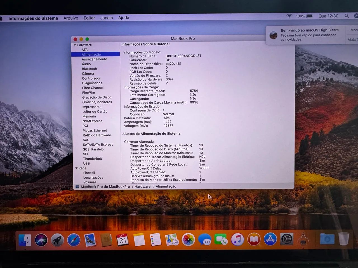Open the Trash in Dock
The width and height of the screenshot is (358, 268).
click(x=344, y=239)
